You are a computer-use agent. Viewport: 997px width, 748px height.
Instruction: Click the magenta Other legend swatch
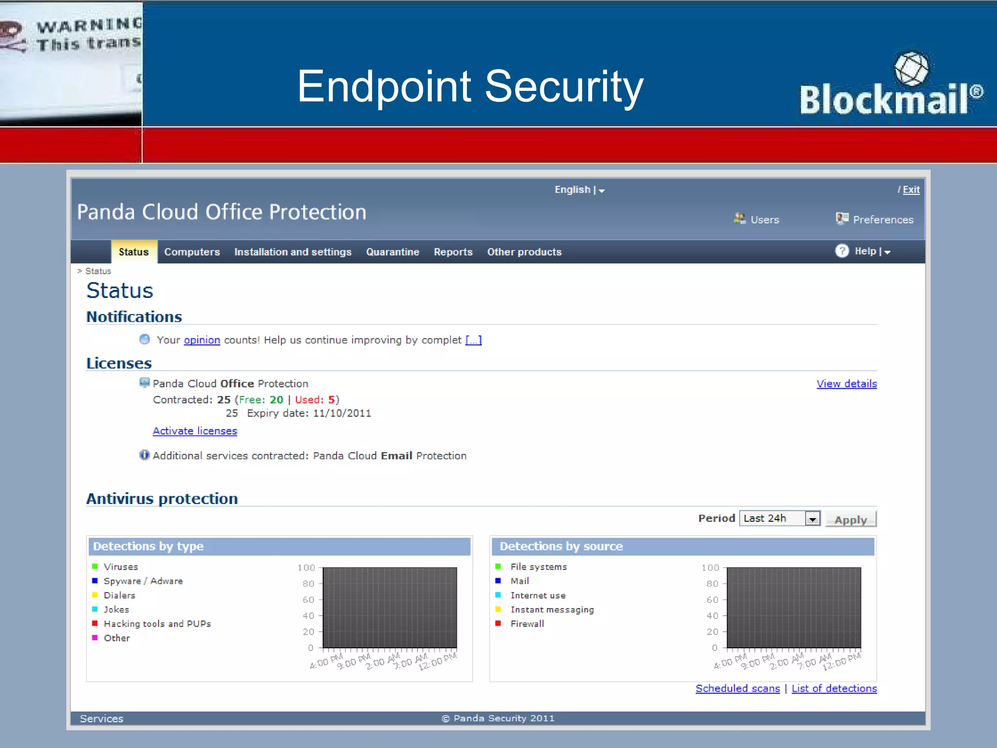point(95,637)
